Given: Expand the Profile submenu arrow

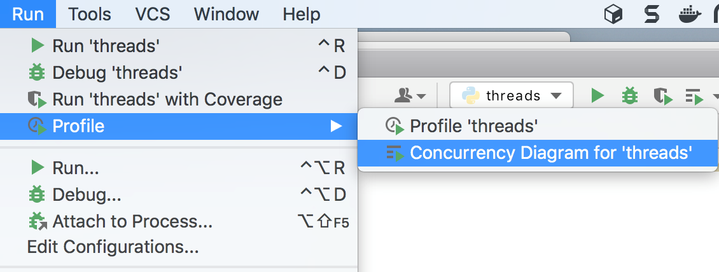Looking at the screenshot, I should 337,126.
